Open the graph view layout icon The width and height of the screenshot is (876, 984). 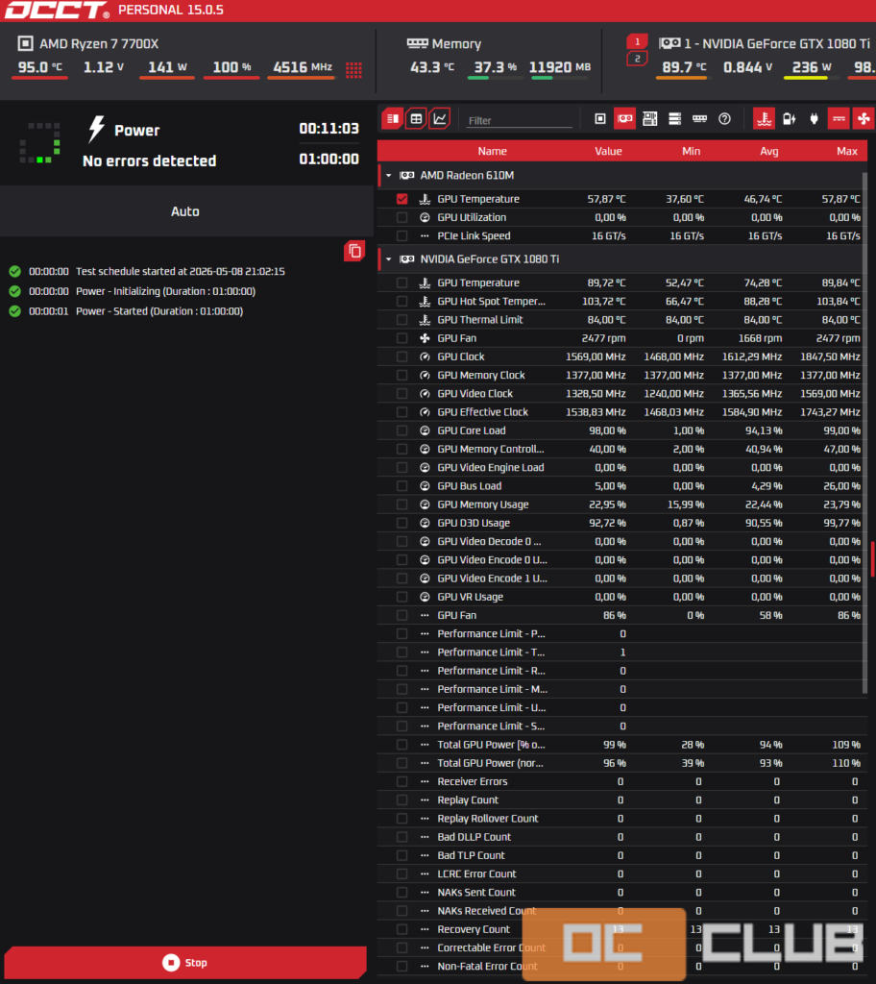(440, 118)
